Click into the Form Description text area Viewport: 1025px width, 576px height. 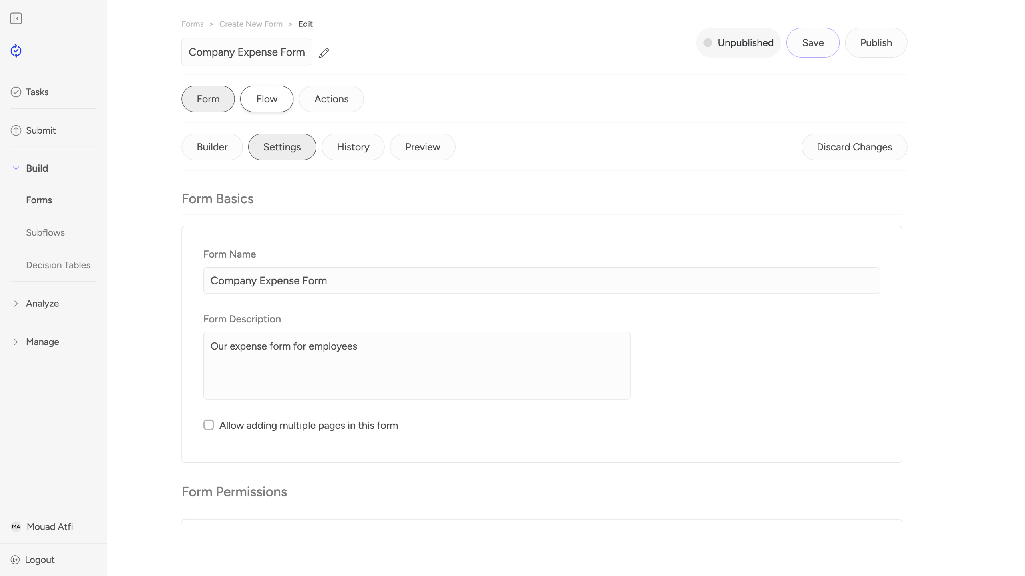click(x=416, y=365)
